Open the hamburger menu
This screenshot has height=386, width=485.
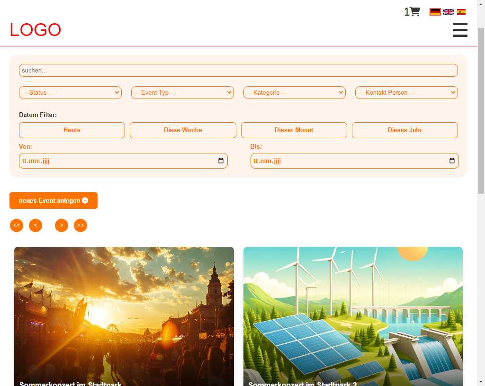(460, 30)
